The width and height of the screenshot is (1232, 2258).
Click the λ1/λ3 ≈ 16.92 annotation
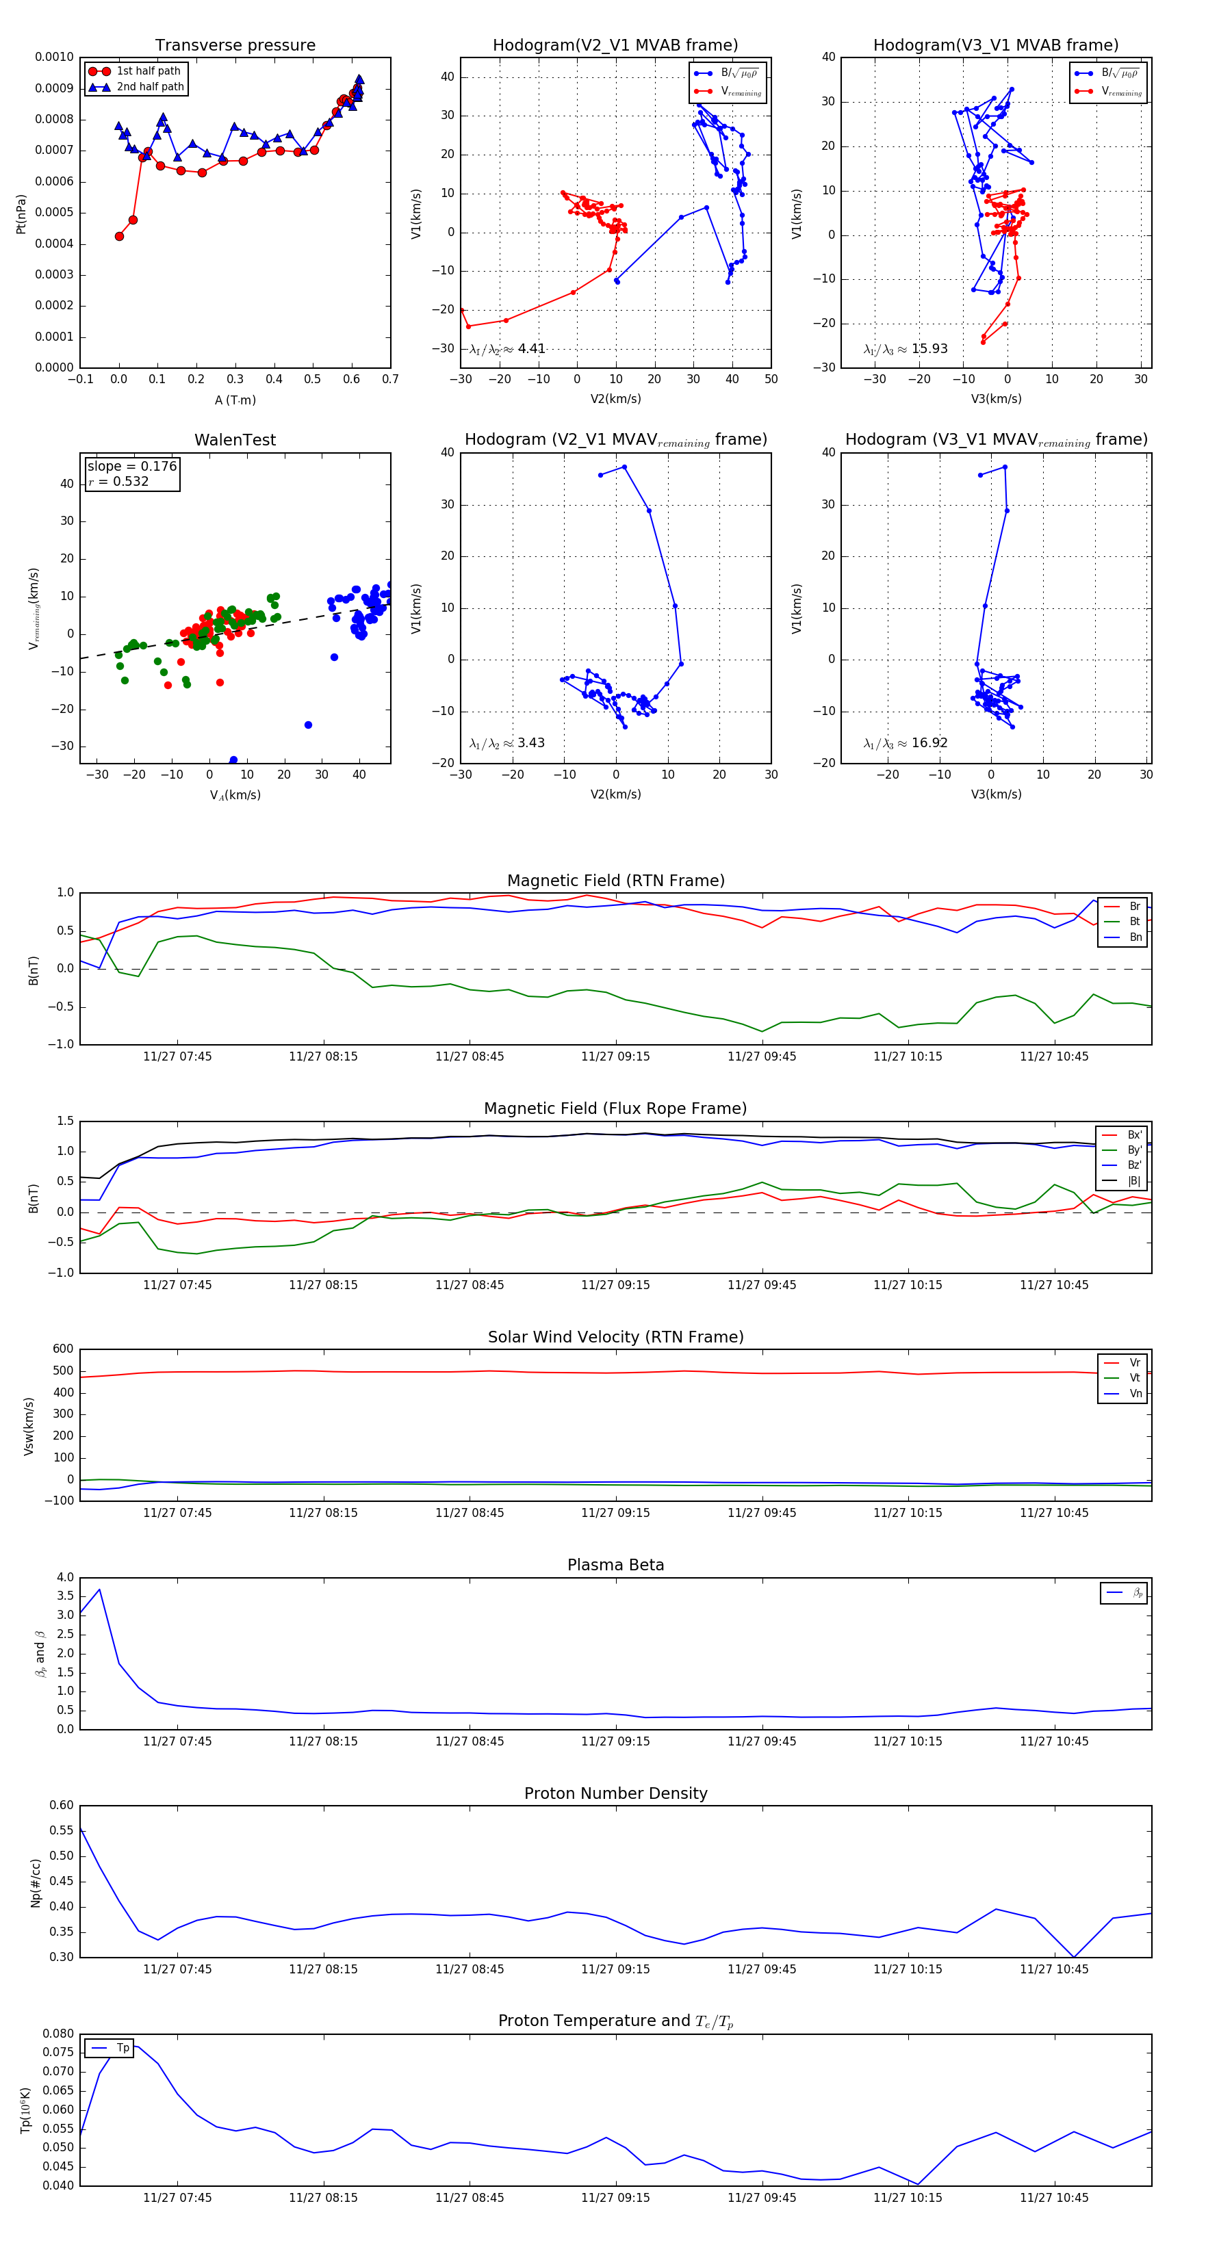(x=905, y=743)
